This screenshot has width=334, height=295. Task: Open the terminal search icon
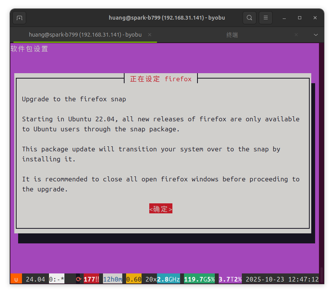tap(250, 18)
